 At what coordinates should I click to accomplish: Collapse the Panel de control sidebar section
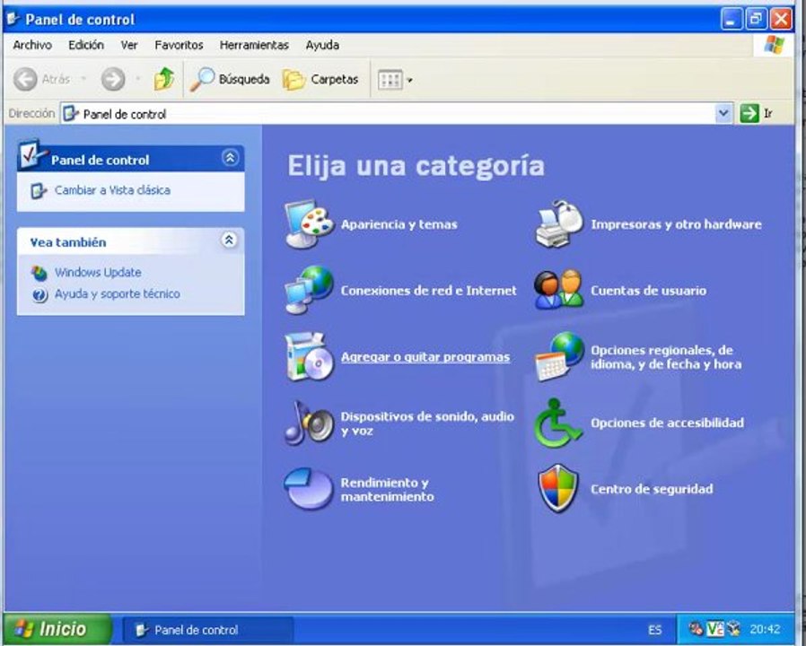point(230,158)
